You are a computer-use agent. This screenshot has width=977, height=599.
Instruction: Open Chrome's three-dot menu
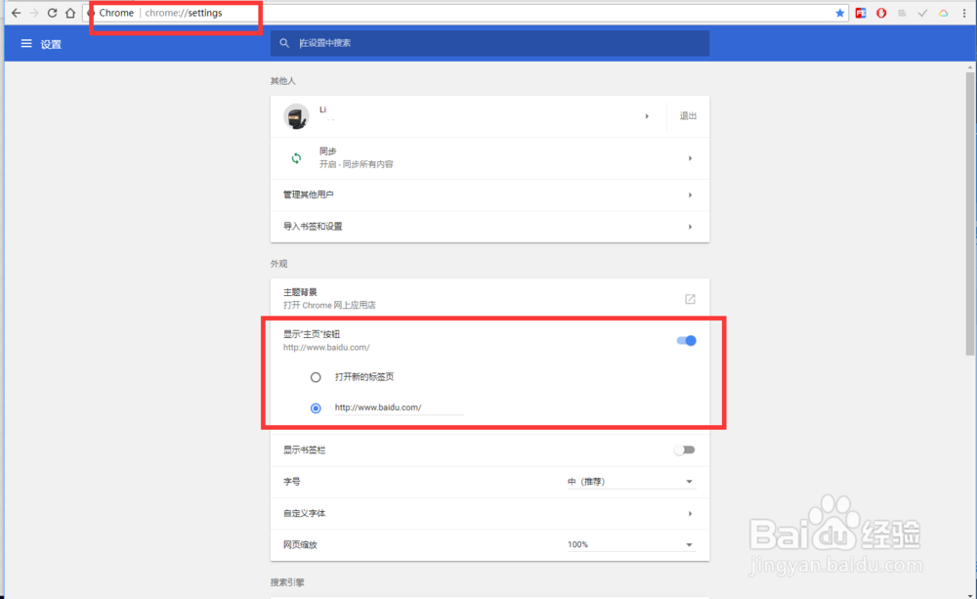[964, 13]
